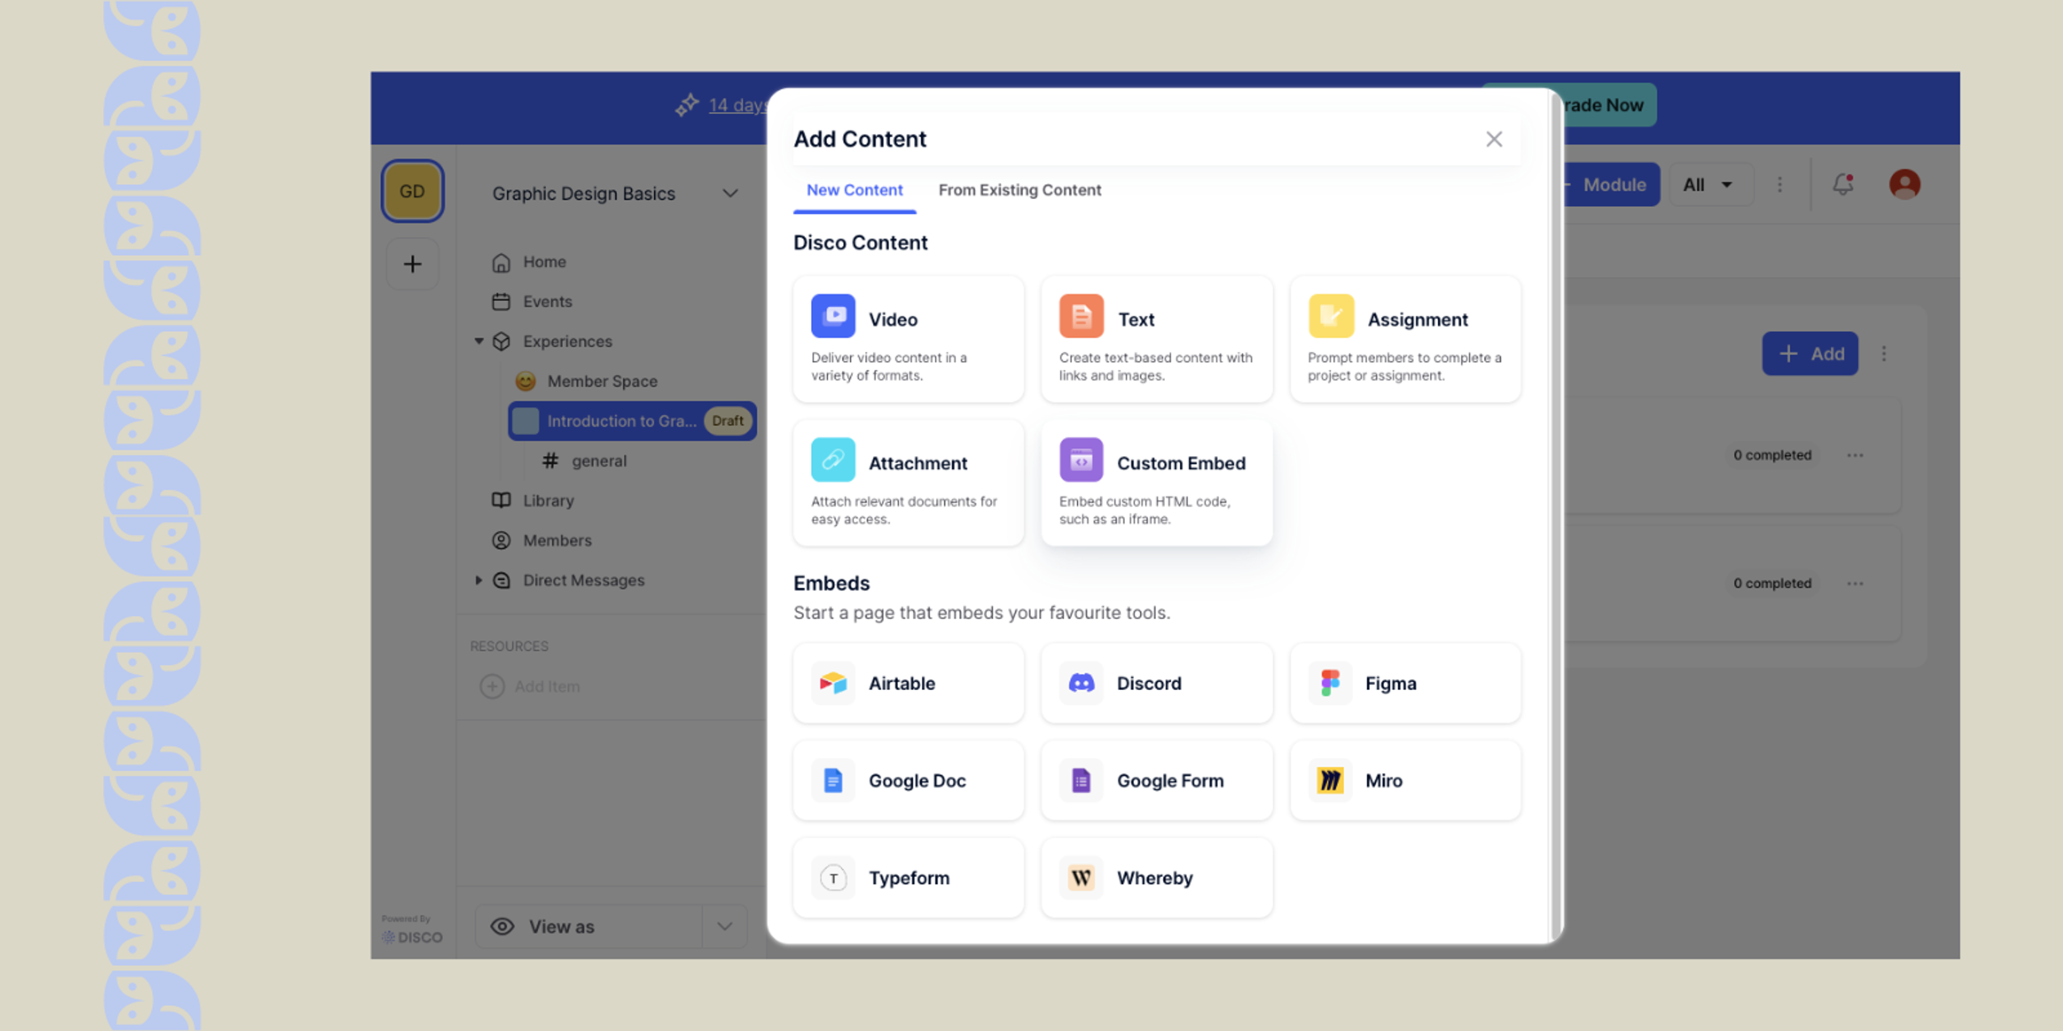Choose the Video content card
This screenshot has width=2063, height=1031.
pos(908,339)
